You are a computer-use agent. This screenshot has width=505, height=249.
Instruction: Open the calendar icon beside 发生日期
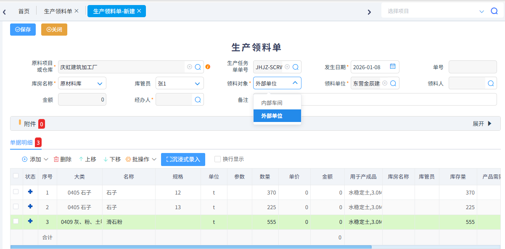392,67
